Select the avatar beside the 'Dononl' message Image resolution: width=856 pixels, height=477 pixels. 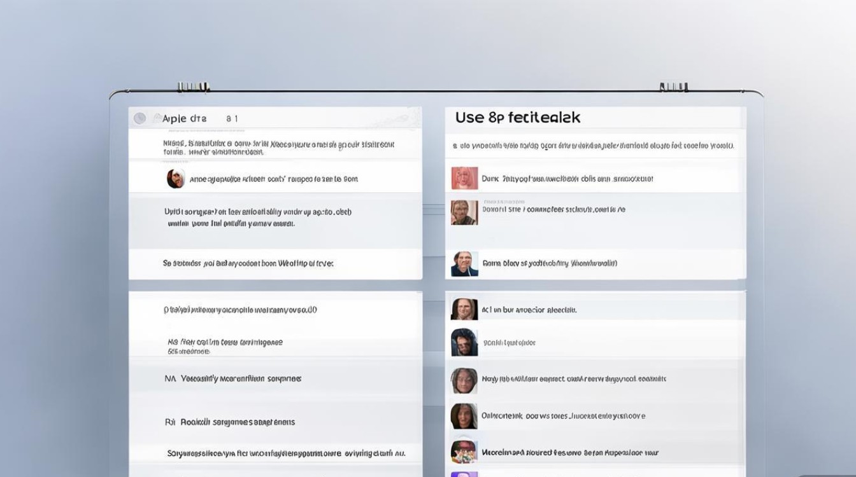464,212
